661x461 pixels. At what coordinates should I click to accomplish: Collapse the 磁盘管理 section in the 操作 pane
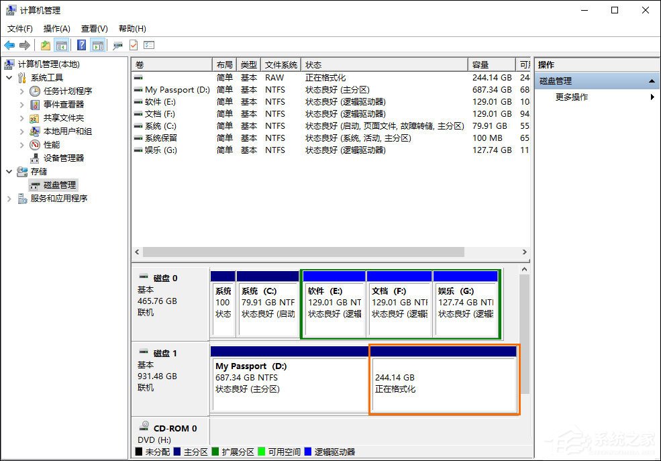point(650,80)
